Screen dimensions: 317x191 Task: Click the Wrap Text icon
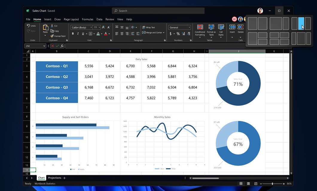tap(148, 27)
